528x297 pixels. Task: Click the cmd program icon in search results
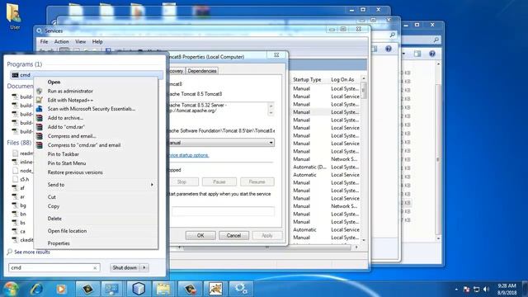click(15, 75)
